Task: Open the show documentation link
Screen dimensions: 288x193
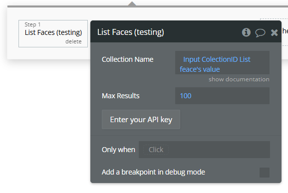Action: click(x=239, y=79)
